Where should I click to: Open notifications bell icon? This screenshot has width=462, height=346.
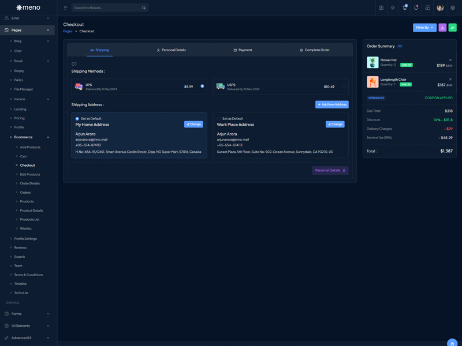point(416,8)
